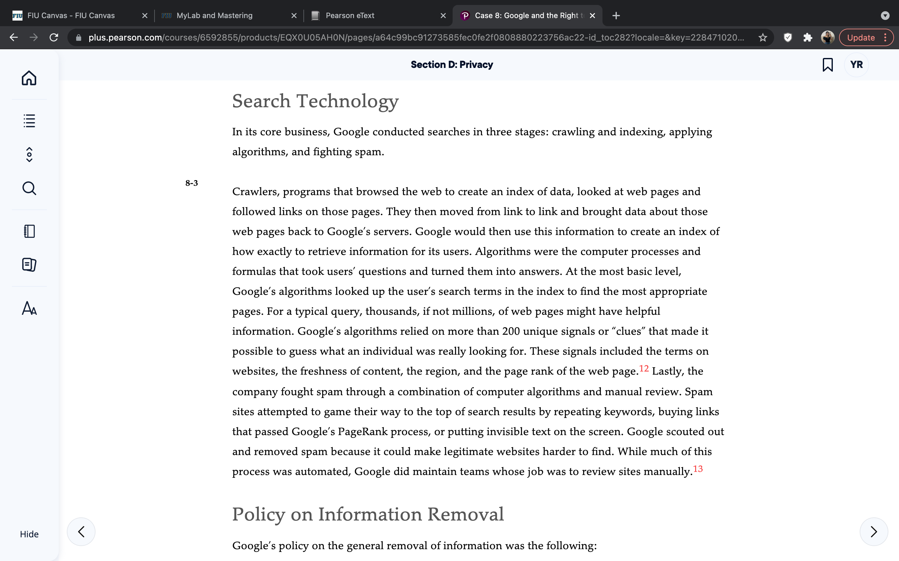Open footnote 12 reference
Viewport: 899px width, 561px height.
coord(644,368)
